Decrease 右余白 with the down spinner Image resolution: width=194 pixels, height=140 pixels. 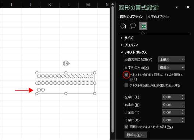coord(183,106)
